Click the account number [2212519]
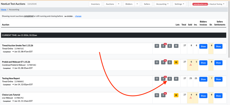Viewport: 230px width, 105px height. pyautogui.click(x=32, y=4)
